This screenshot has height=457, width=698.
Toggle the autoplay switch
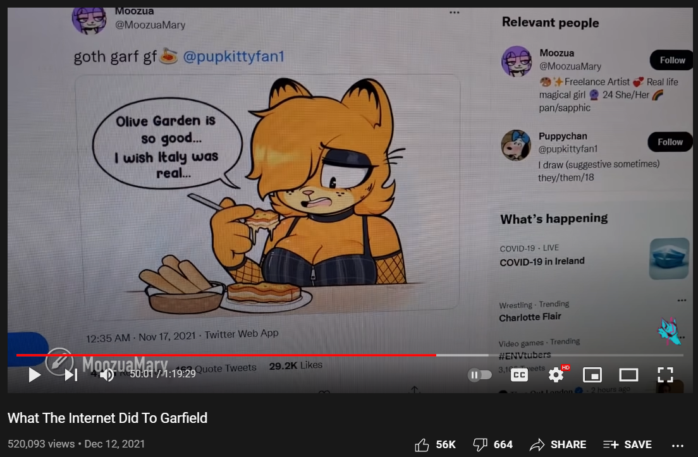coord(480,375)
